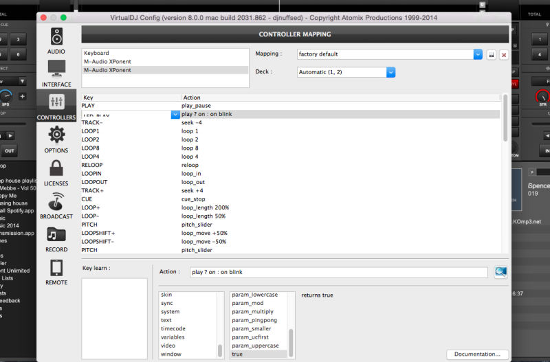Click the red X delete mapping icon
This screenshot has height=362, width=550.
(504, 55)
